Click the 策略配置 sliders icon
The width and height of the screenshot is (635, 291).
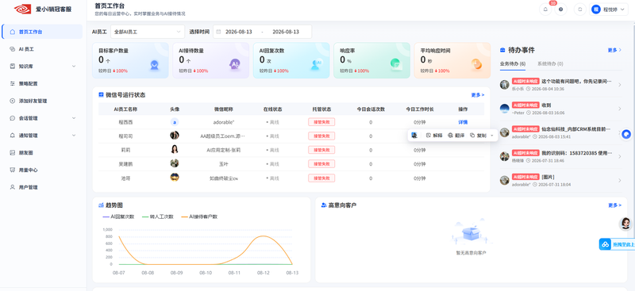12,83
